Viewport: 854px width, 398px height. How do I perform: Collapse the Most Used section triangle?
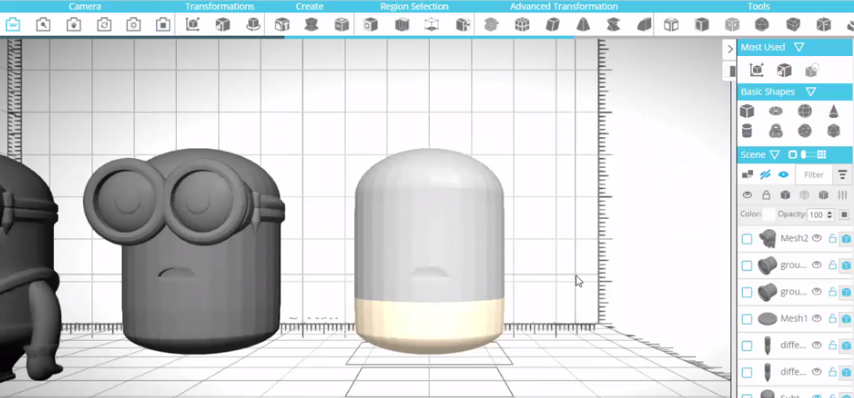point(799,47)
